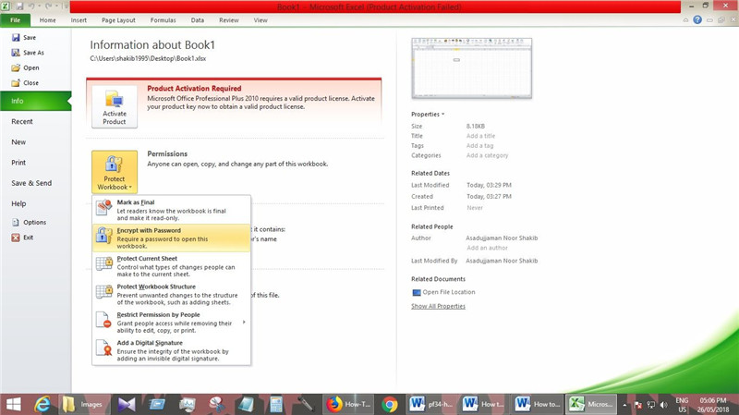Click the Add a tag field

click(479, 146)
